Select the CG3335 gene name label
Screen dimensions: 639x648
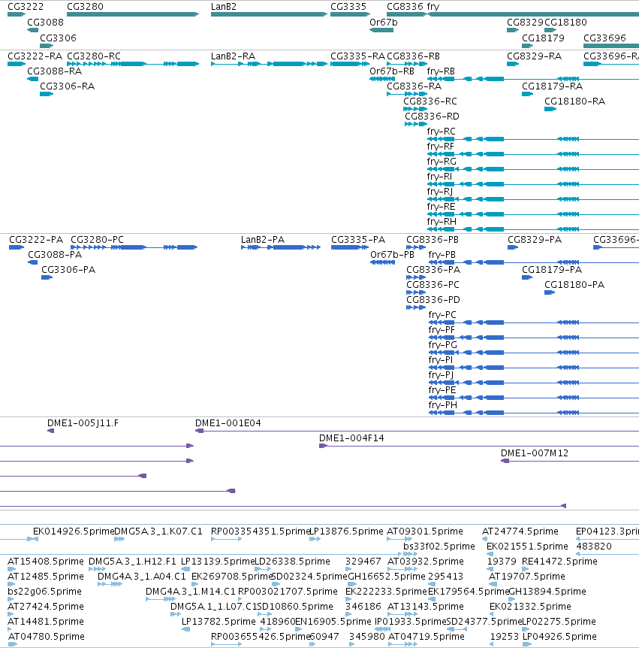348,7
